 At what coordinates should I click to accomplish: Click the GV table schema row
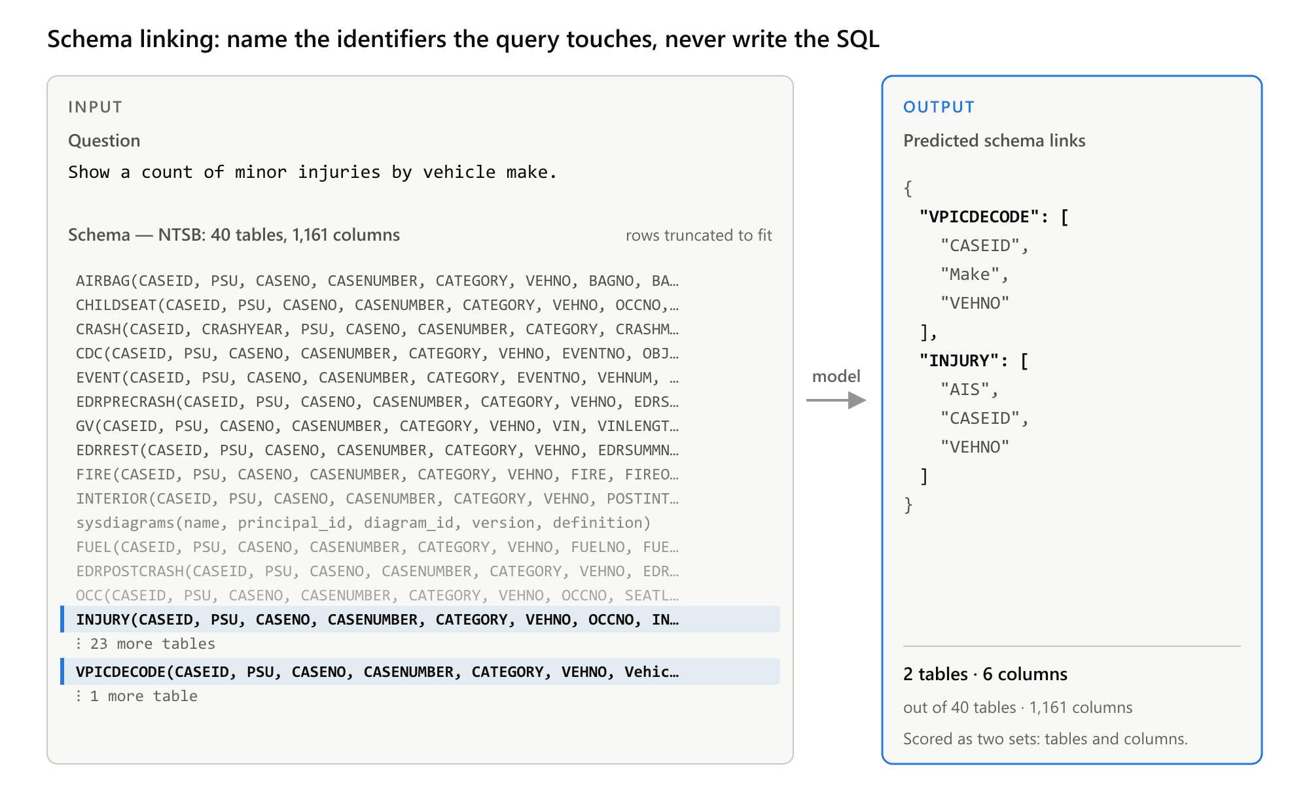378,426
